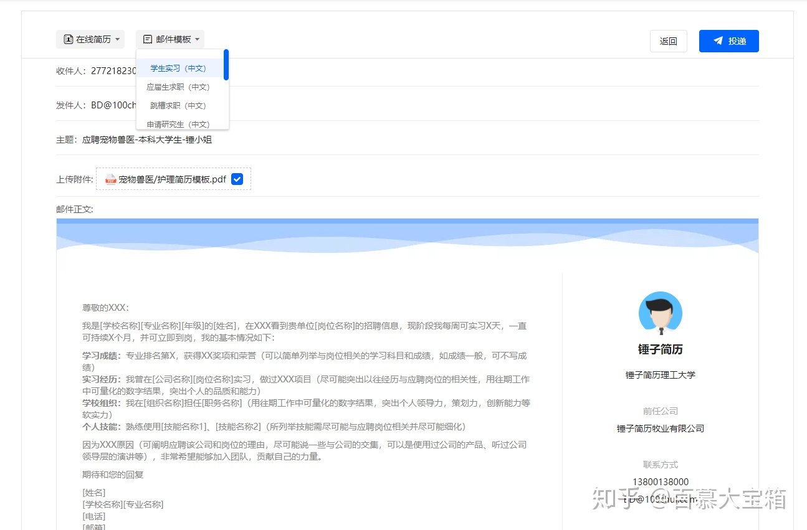
Task: Click the 主题 subject line
Action: tap(148, 140)
